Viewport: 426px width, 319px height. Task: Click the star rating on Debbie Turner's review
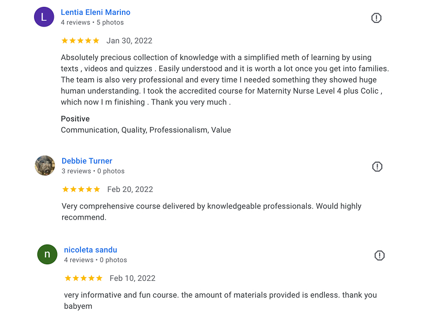(x=81, y=189)
